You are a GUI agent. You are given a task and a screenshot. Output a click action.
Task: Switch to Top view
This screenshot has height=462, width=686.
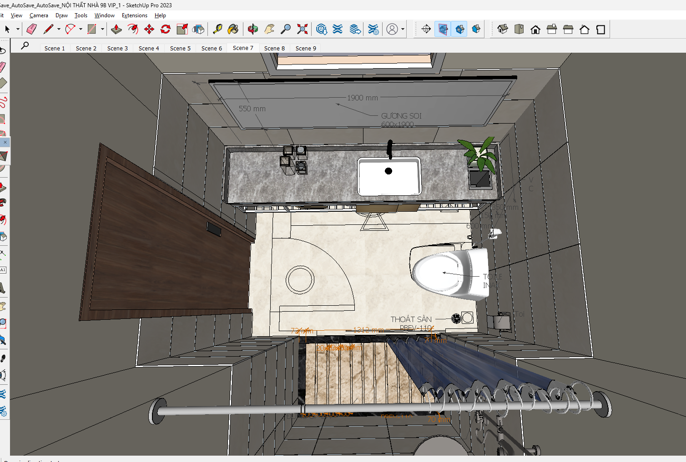[x=519, y=29]
